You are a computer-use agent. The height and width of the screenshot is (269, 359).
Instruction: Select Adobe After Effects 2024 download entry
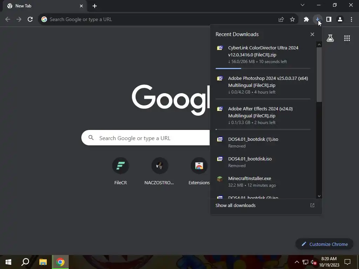(x=263, y=116)
